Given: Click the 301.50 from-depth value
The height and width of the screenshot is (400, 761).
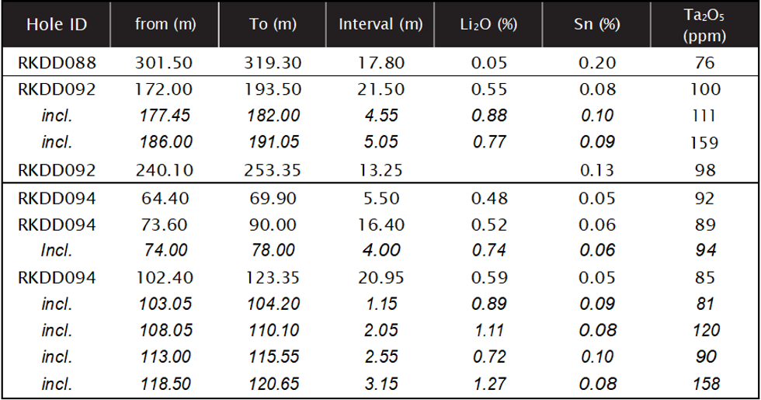Looking at the screenshot, I should coord(163,63).
